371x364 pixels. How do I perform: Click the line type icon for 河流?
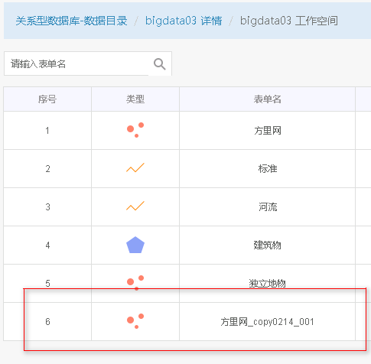tap(135, 206)
